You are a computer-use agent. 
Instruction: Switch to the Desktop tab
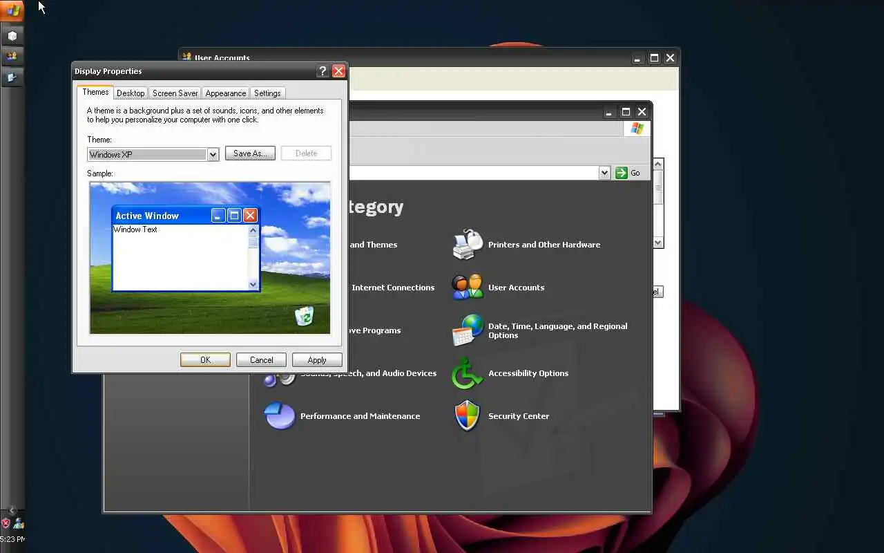131,93
